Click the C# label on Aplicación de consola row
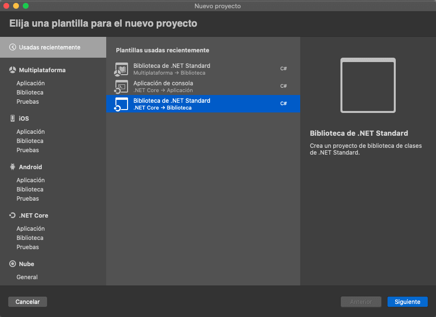Image resolution: width=436 pixels, height=317 pixels. point(284,86)
